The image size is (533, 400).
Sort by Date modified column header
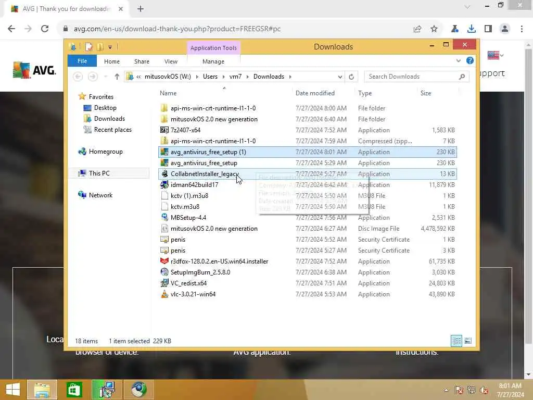click(315, 93)
